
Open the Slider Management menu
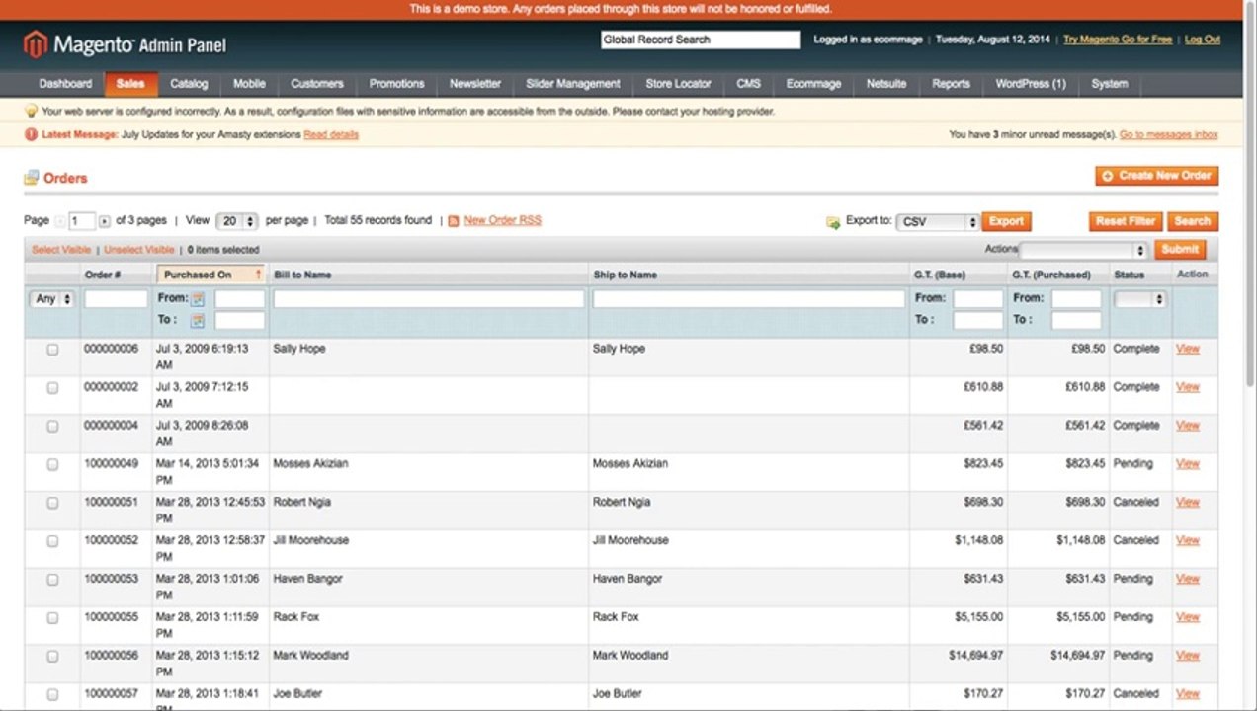point(573,84)
